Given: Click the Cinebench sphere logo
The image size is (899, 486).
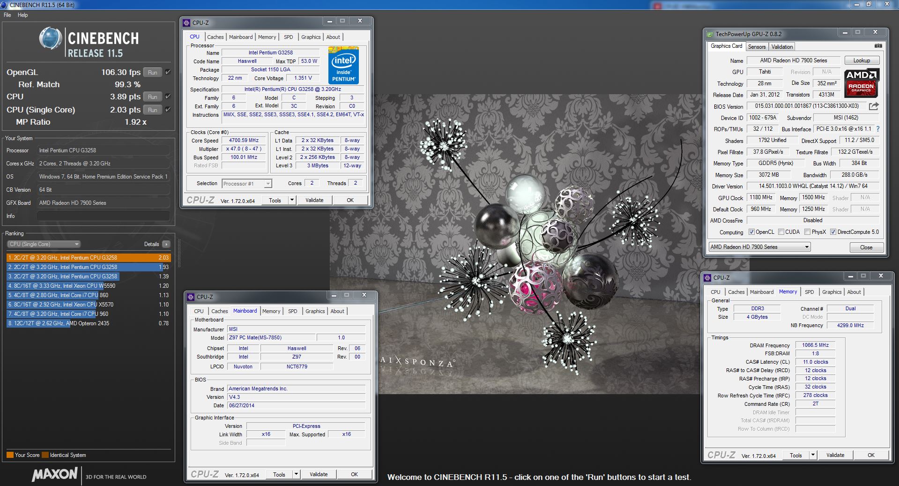Looking at the screenshot, I should pos(51,39).
